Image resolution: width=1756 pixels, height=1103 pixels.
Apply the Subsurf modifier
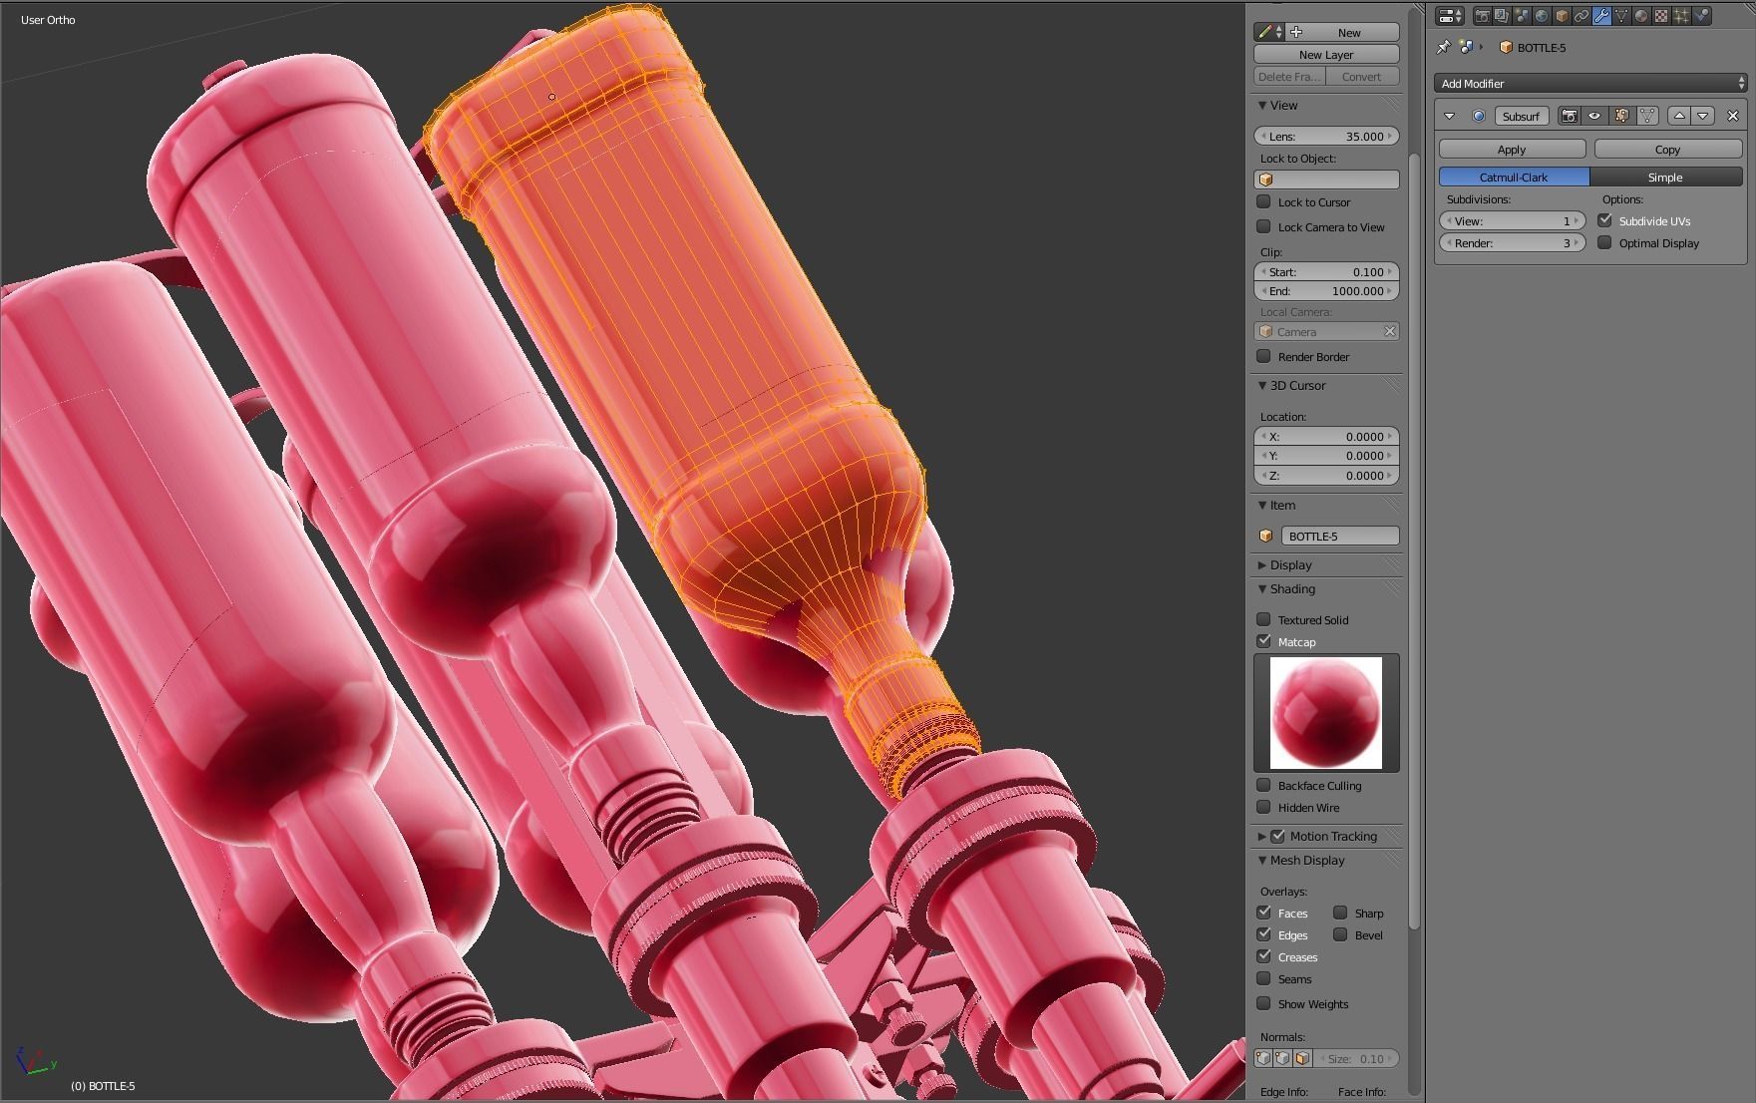[1512, 150]
